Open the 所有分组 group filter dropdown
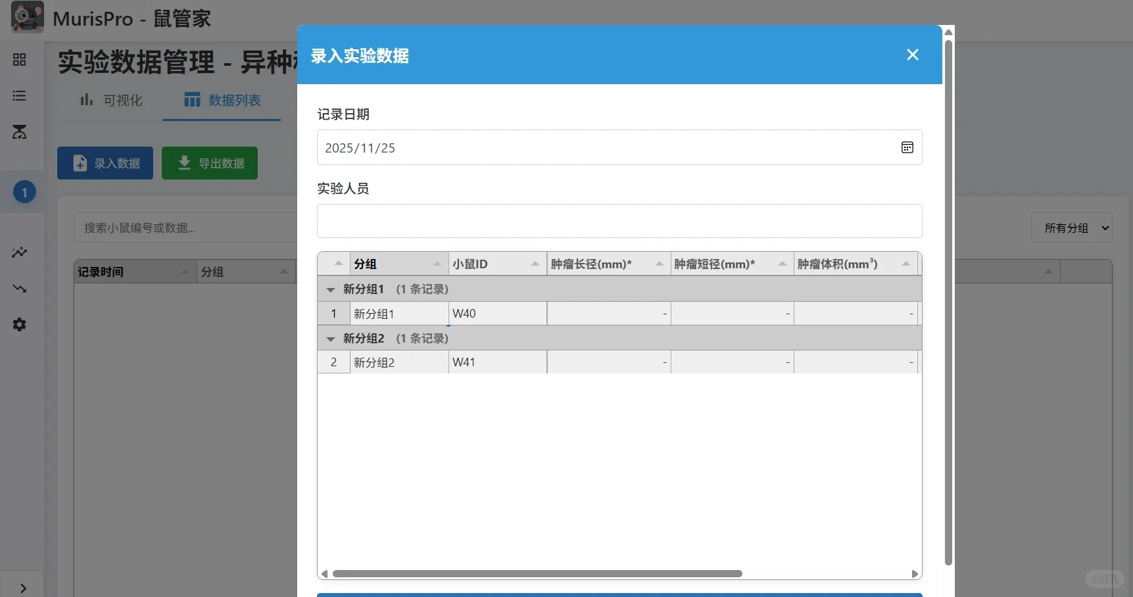This screenshot has height=597, width=1133. pos(1072,227)
